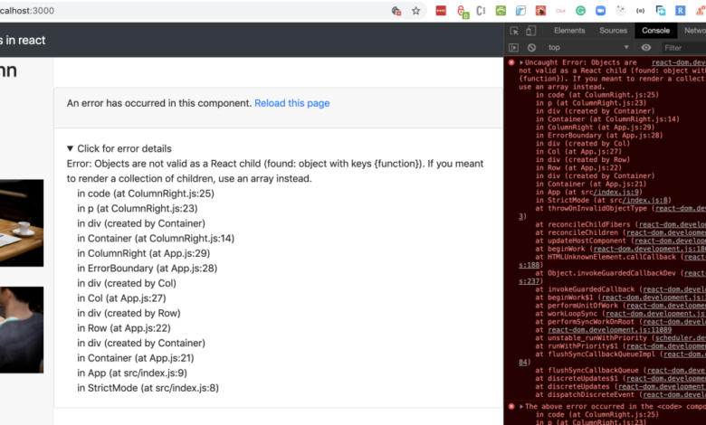Show the console sidebar

514,47
